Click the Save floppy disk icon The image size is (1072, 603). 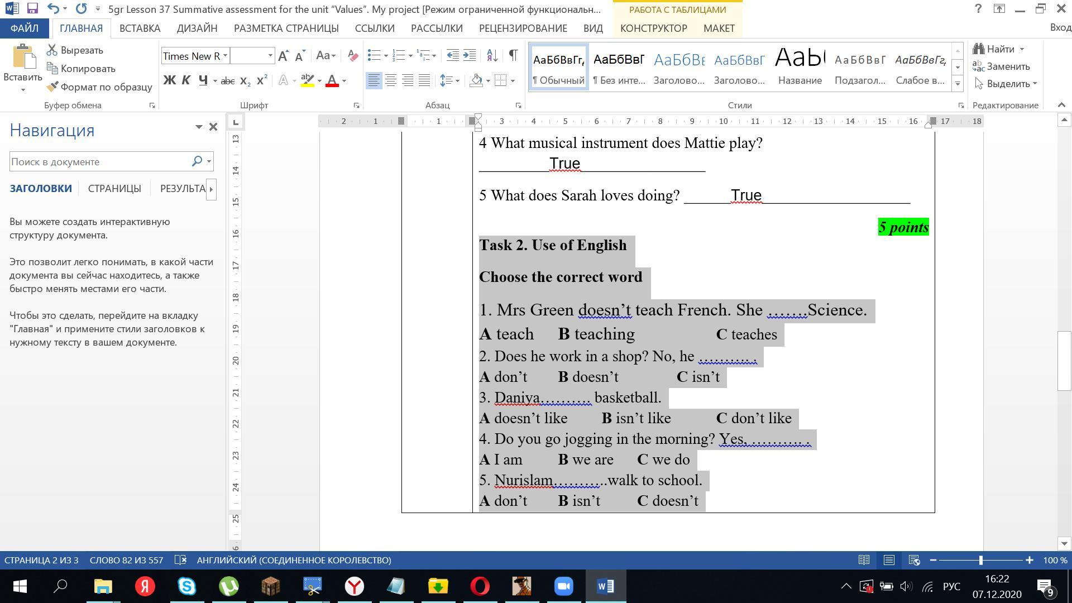point(32,9)
